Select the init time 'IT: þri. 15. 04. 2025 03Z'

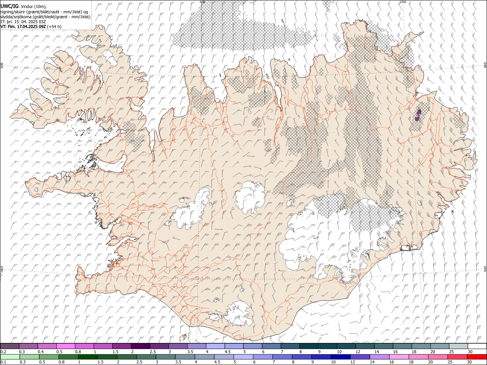pos(23,22)
